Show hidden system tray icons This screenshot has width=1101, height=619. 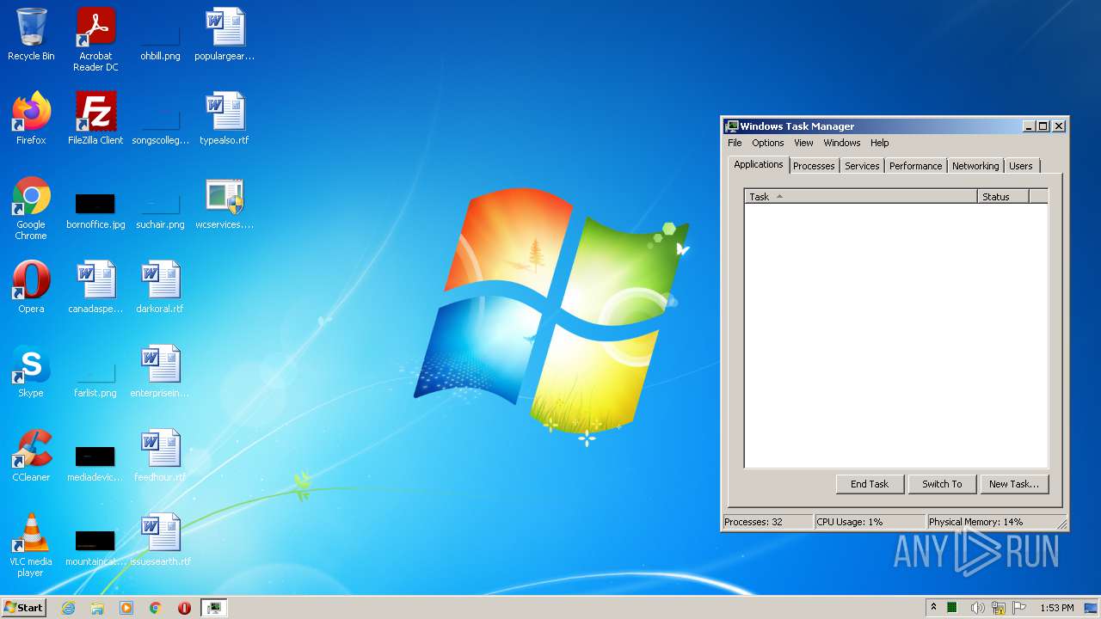coord(933,607)
